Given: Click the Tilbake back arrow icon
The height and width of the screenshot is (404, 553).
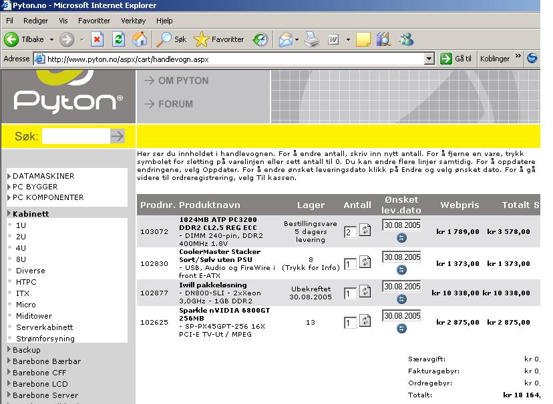Looking at the screenshot, I should [11, 39].
